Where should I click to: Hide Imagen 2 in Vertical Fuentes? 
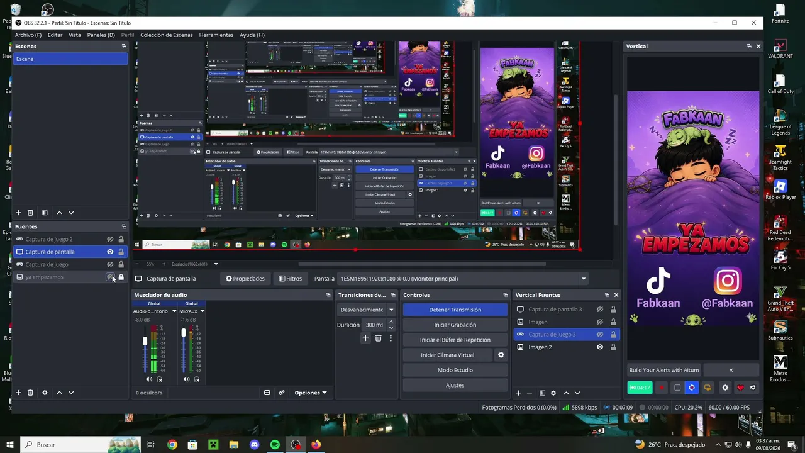pos(600,347)
